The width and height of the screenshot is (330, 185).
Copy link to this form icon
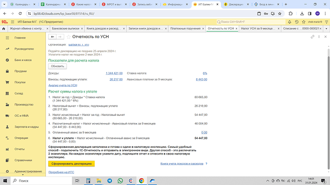pyautogui.click(x=312, y=37)
